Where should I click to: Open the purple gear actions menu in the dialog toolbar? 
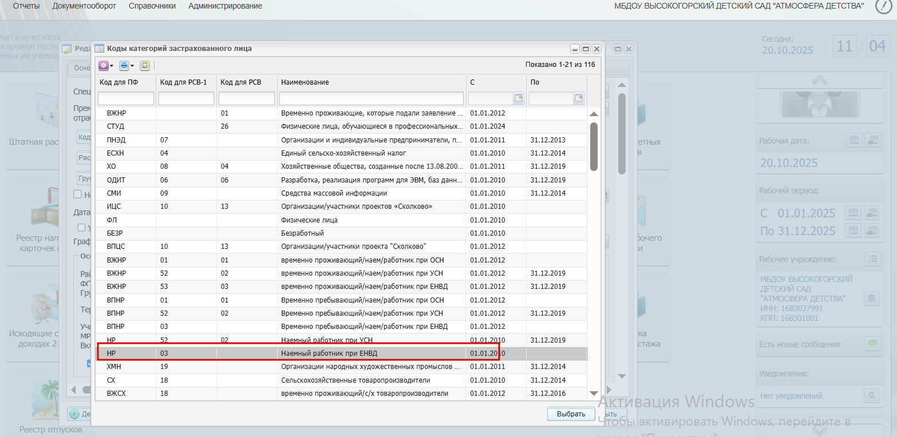click(x=106, y=65)
